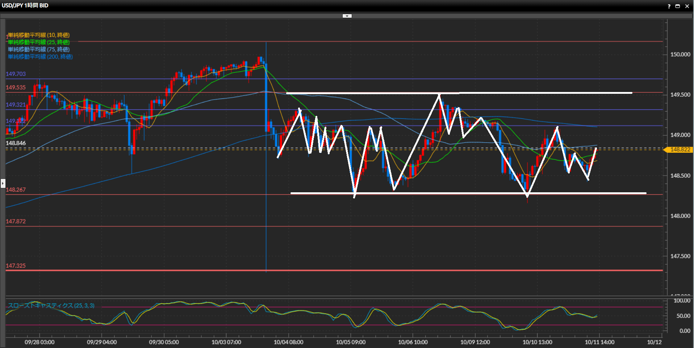Open help via the question mark icon
Image resolution: width=694 pixels, height=348 pixels.
(x=669, y=6)
